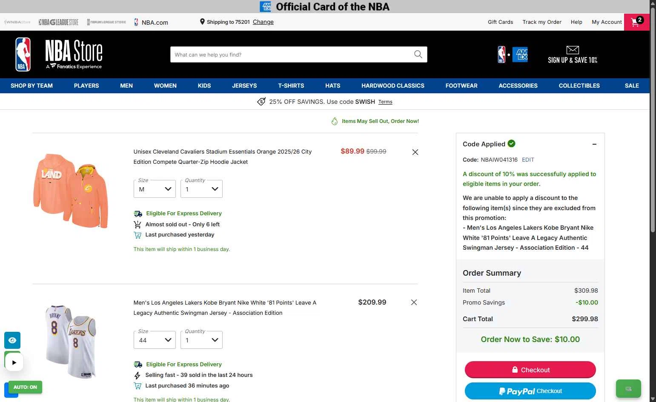Open the Shop By Team menu
656x402 pixels.
32,86
